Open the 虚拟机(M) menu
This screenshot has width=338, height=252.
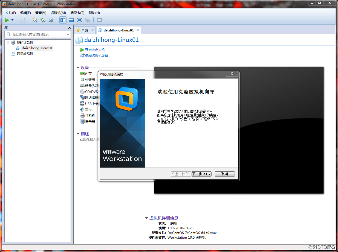pos(58,13)
